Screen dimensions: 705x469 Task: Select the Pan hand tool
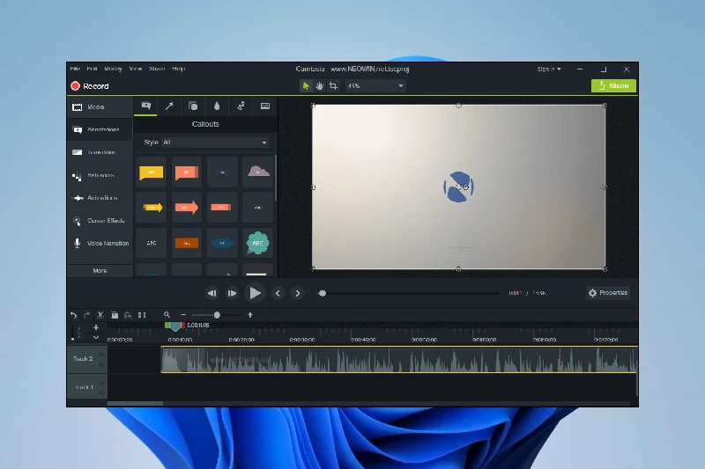[320, 85]
